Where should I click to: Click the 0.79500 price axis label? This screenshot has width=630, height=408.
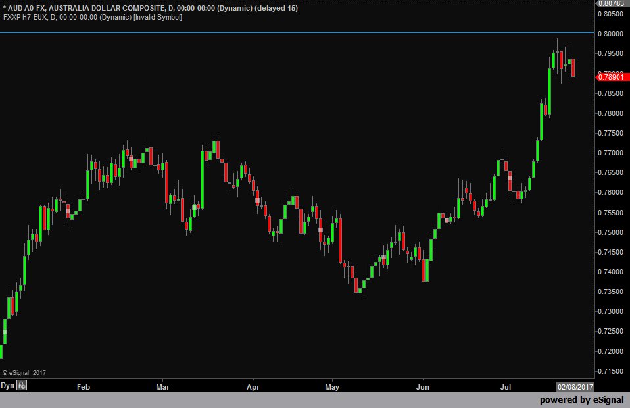pos(611,54)
